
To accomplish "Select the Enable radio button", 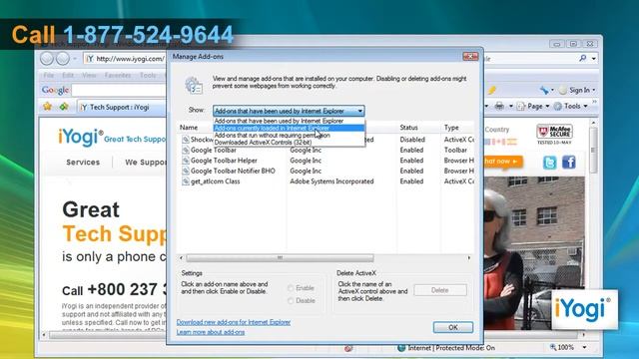I will [x=291, y=288].
